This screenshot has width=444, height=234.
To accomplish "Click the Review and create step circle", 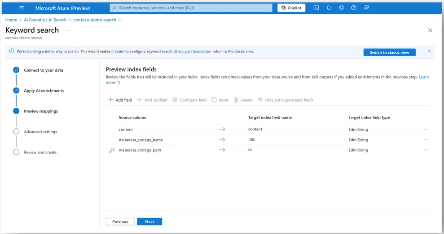I will 16,152.
